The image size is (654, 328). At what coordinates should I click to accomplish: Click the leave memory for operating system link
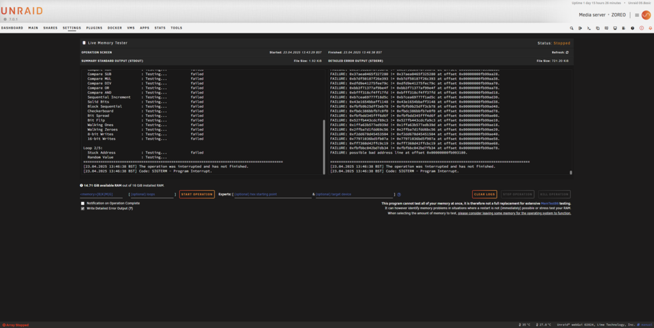point(514,213)
